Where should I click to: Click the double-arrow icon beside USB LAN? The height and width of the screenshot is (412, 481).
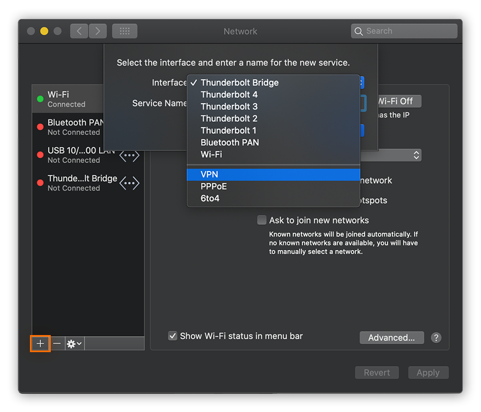129,156
